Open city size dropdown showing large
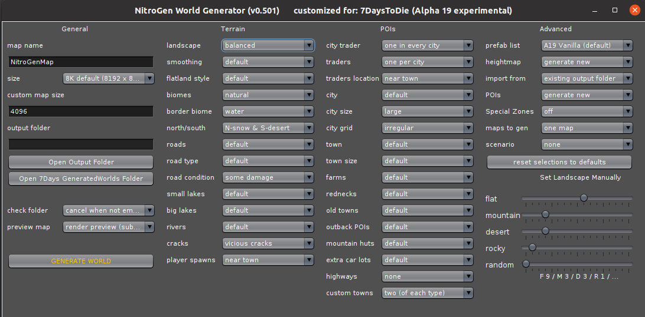This screenshot has width=645, height=317. tap(428, 111)
